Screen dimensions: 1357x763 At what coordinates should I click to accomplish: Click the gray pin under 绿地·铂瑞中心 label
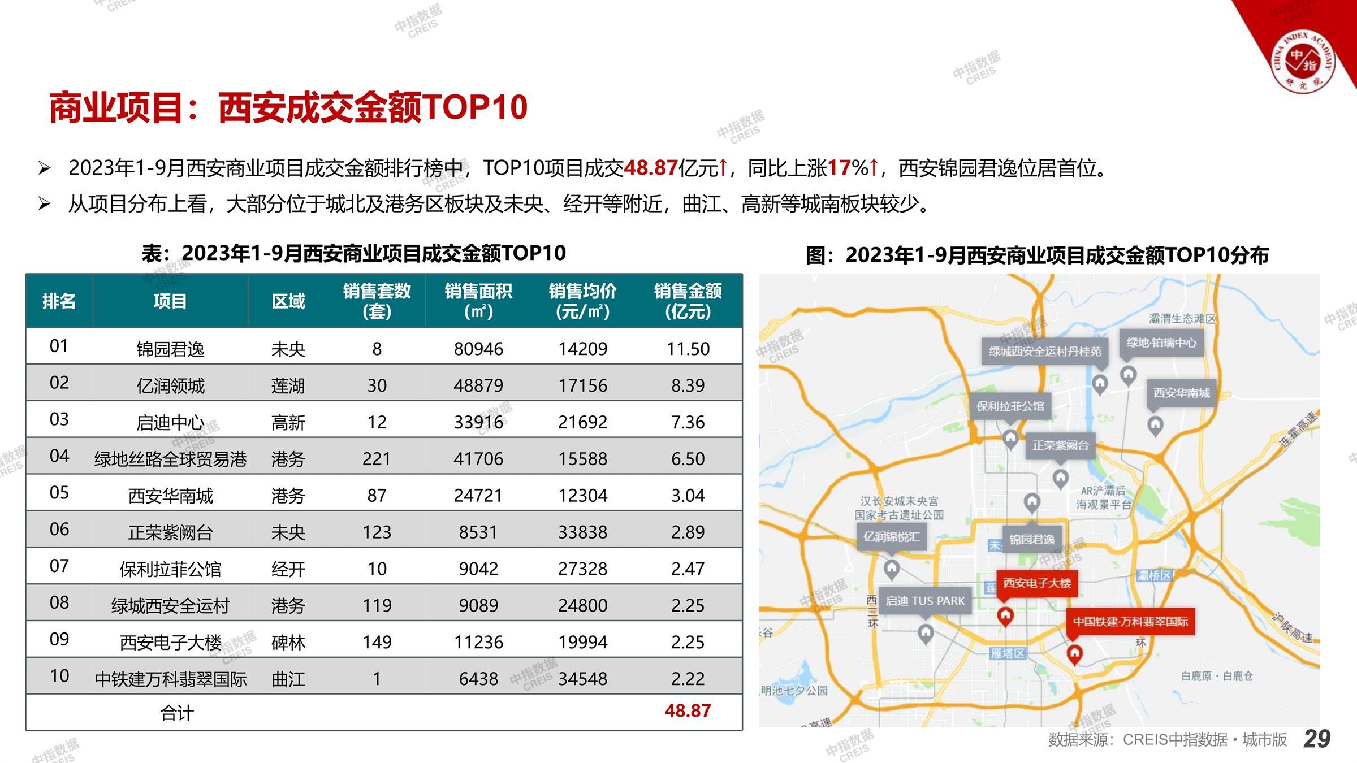[x=1129, y=374]
